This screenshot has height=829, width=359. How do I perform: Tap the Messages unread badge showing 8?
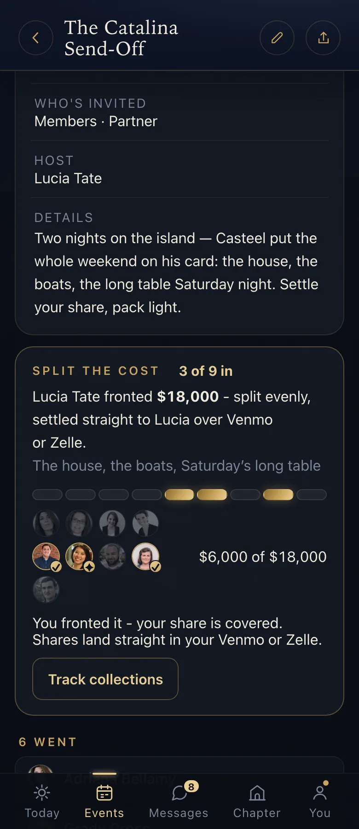191,786
